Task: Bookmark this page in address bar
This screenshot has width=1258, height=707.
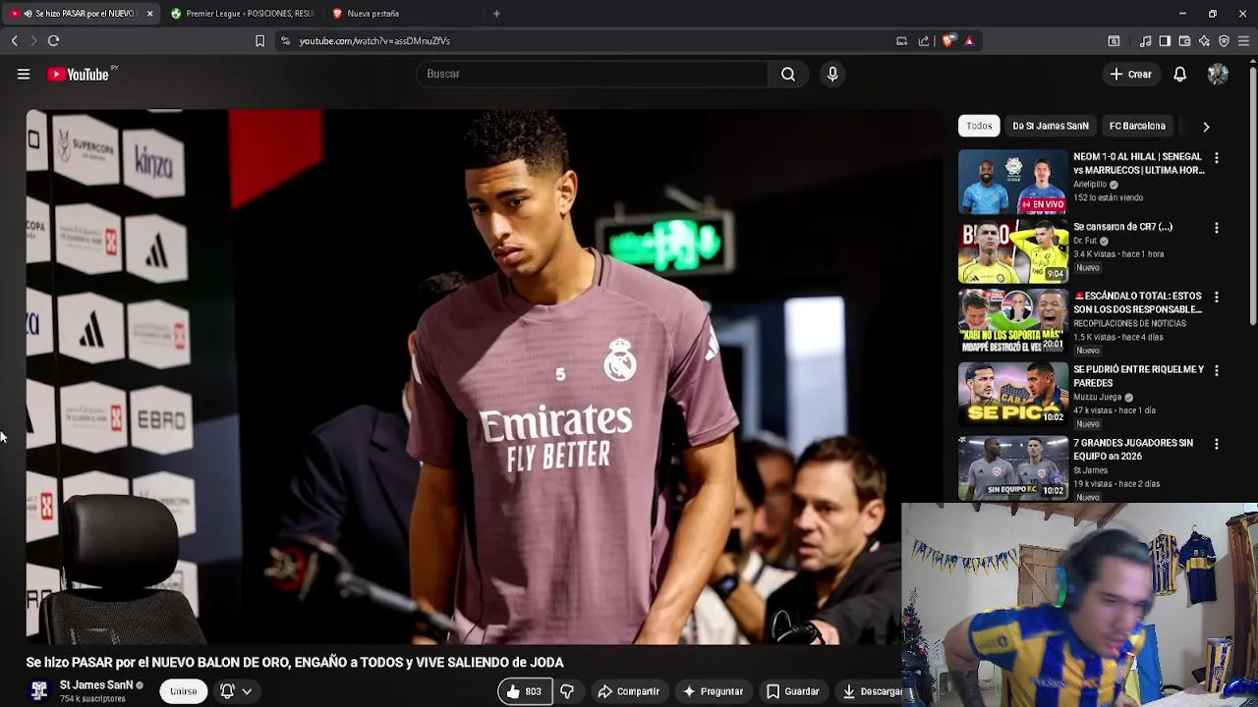Action: pos(259,40)
